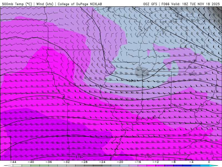The height and width of the screenshot is (167, 222).
Task: Click the -44 colorbar tick label
Action: tap(13, 162)
